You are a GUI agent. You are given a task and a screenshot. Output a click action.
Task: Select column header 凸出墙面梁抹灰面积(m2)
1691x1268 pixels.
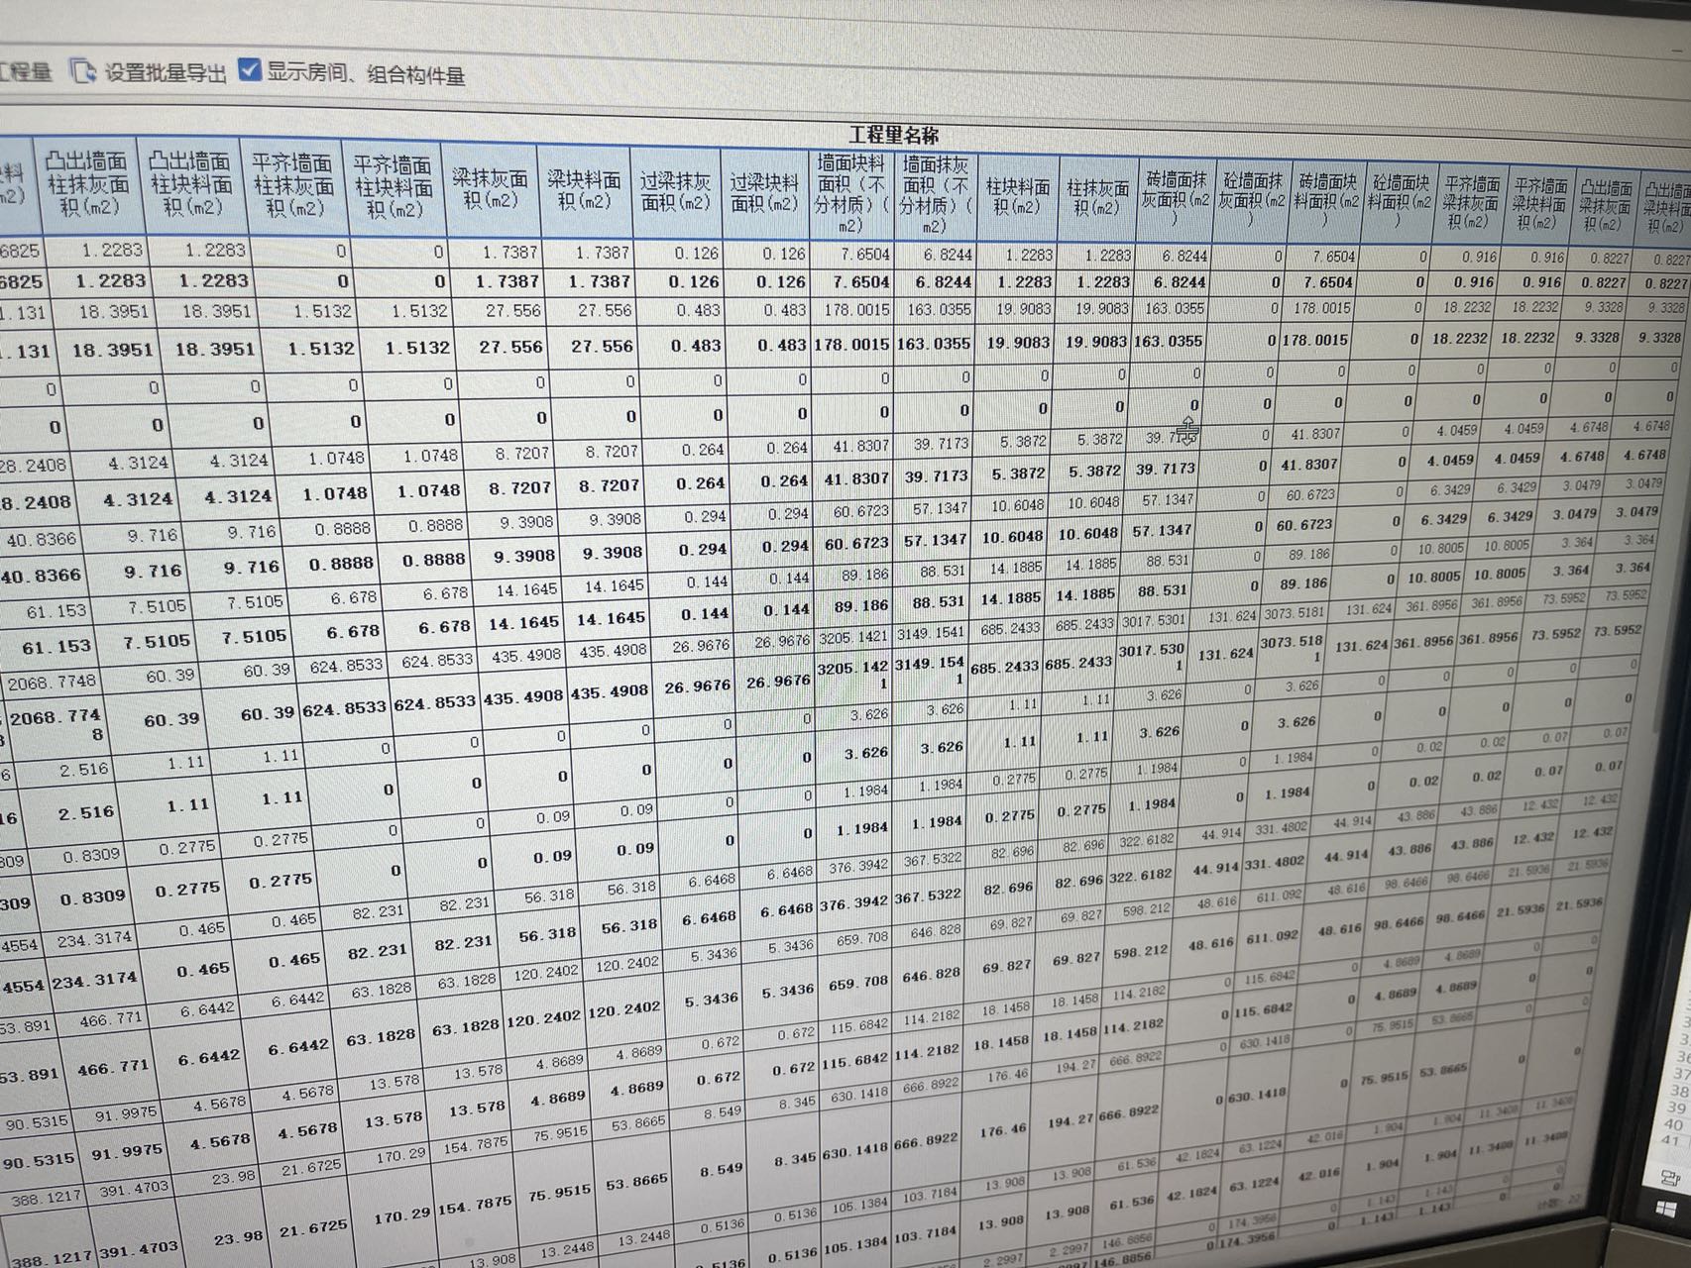[1605, 206]
